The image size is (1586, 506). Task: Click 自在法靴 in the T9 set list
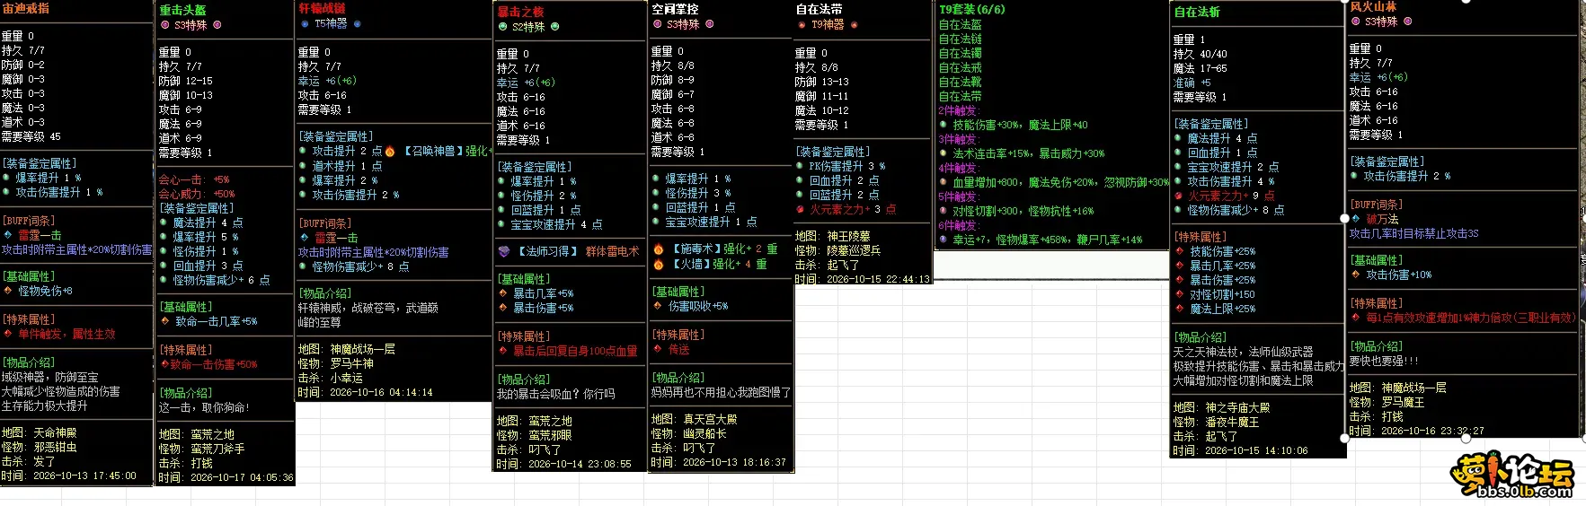point(961,82)
